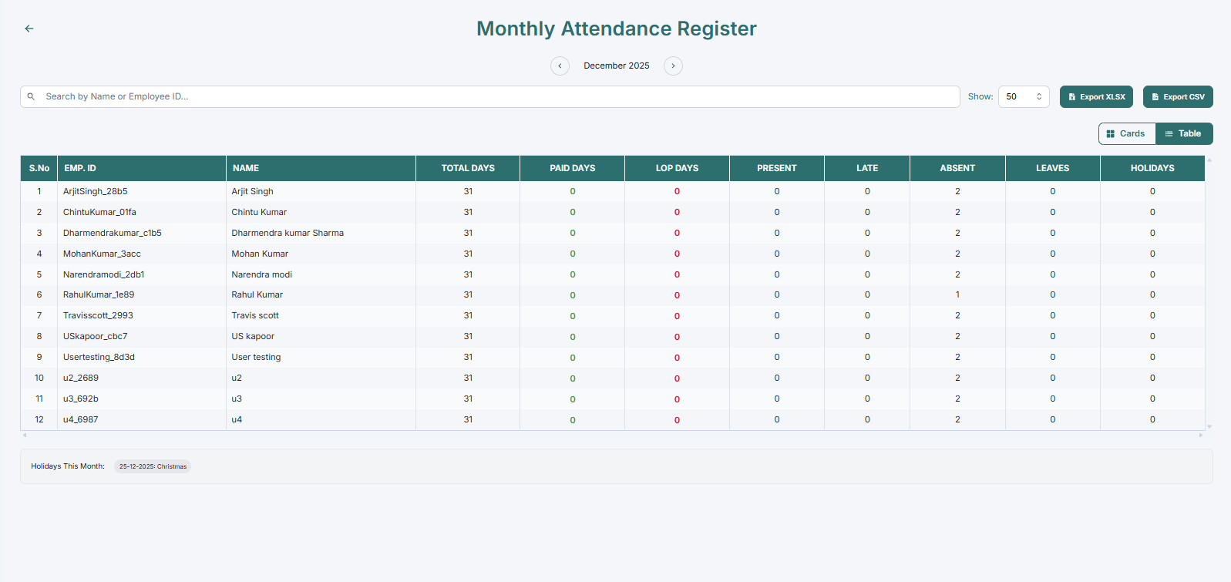The width and height of the screenshot is (1231, 582).
Task: Select employee ID RahulKumar_1e89
Action: click(99, 294)
